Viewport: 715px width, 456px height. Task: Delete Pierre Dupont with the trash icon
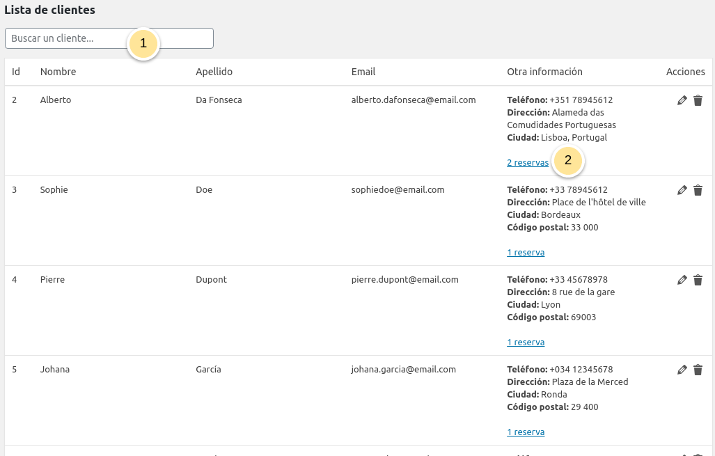tap(698, 280)
